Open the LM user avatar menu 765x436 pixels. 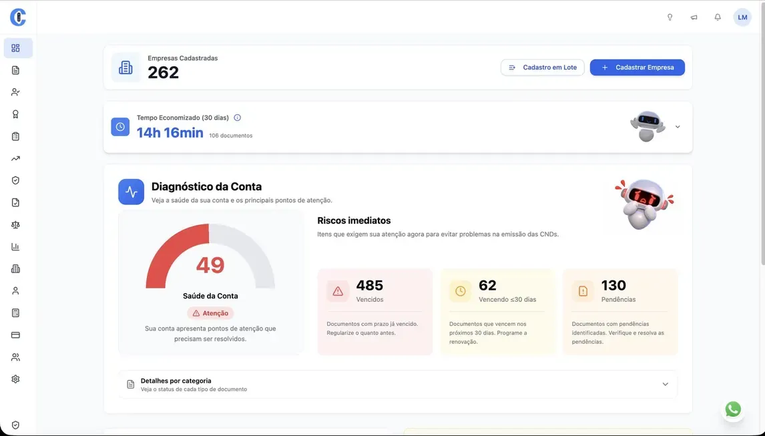click(742, 17)
